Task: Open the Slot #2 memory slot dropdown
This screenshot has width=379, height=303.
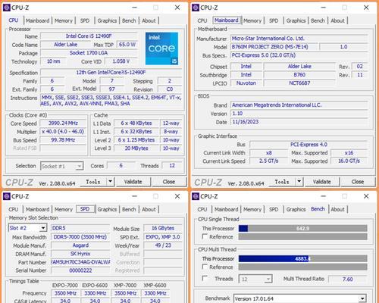Action: point(43,228)
